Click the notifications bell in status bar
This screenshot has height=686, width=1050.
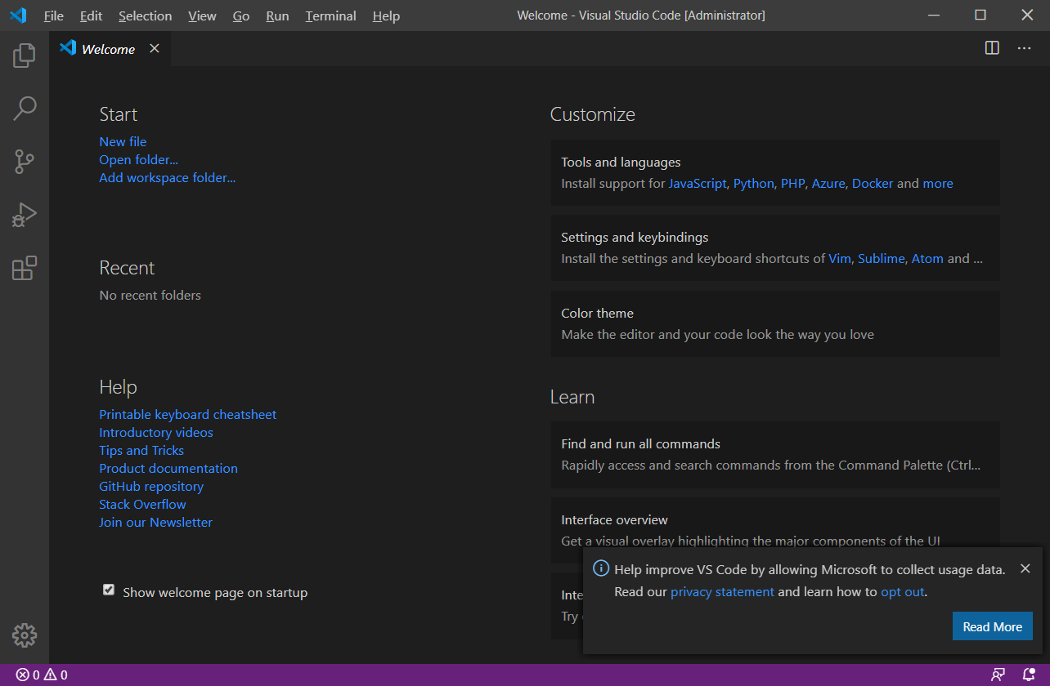1029,675
